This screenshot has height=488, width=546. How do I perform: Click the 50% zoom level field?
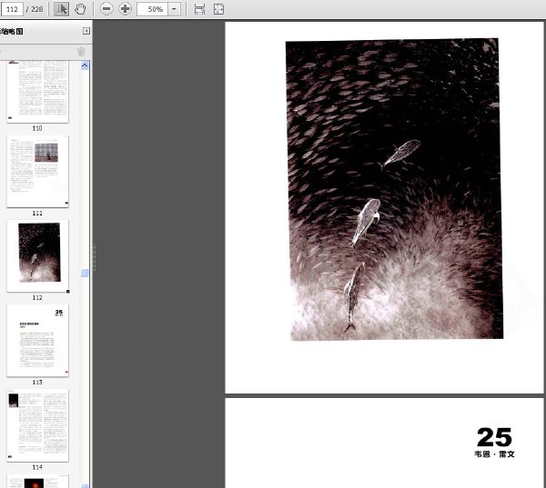(153, 9)
